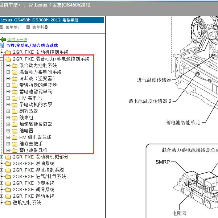Select 巡航控制系统 label
Image resolution: width=218 pixels, height=218 pixels.
(27, 202)
